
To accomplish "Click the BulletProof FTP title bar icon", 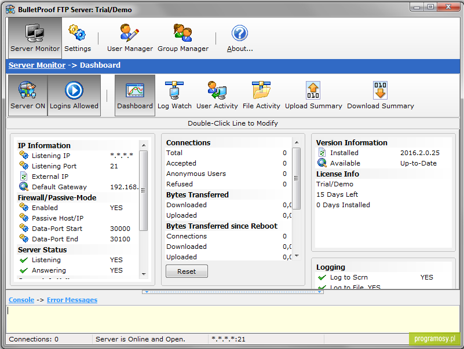I will tap(10, 9).
